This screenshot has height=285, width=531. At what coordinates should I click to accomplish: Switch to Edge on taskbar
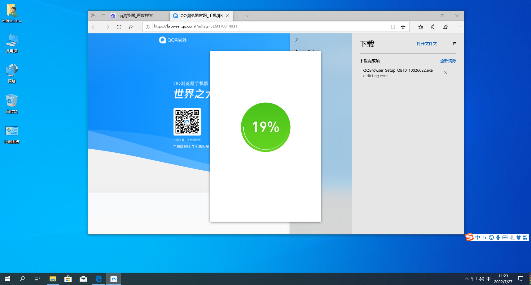(99, 279)
